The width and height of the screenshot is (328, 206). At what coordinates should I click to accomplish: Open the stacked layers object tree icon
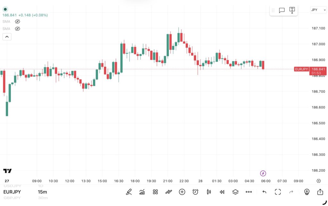pyautogui.click(x=235, y=192)
